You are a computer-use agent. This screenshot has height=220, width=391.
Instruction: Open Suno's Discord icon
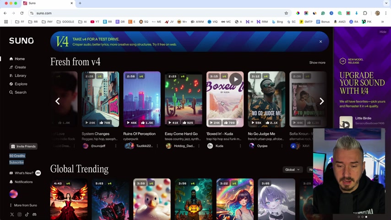point(34,214)
